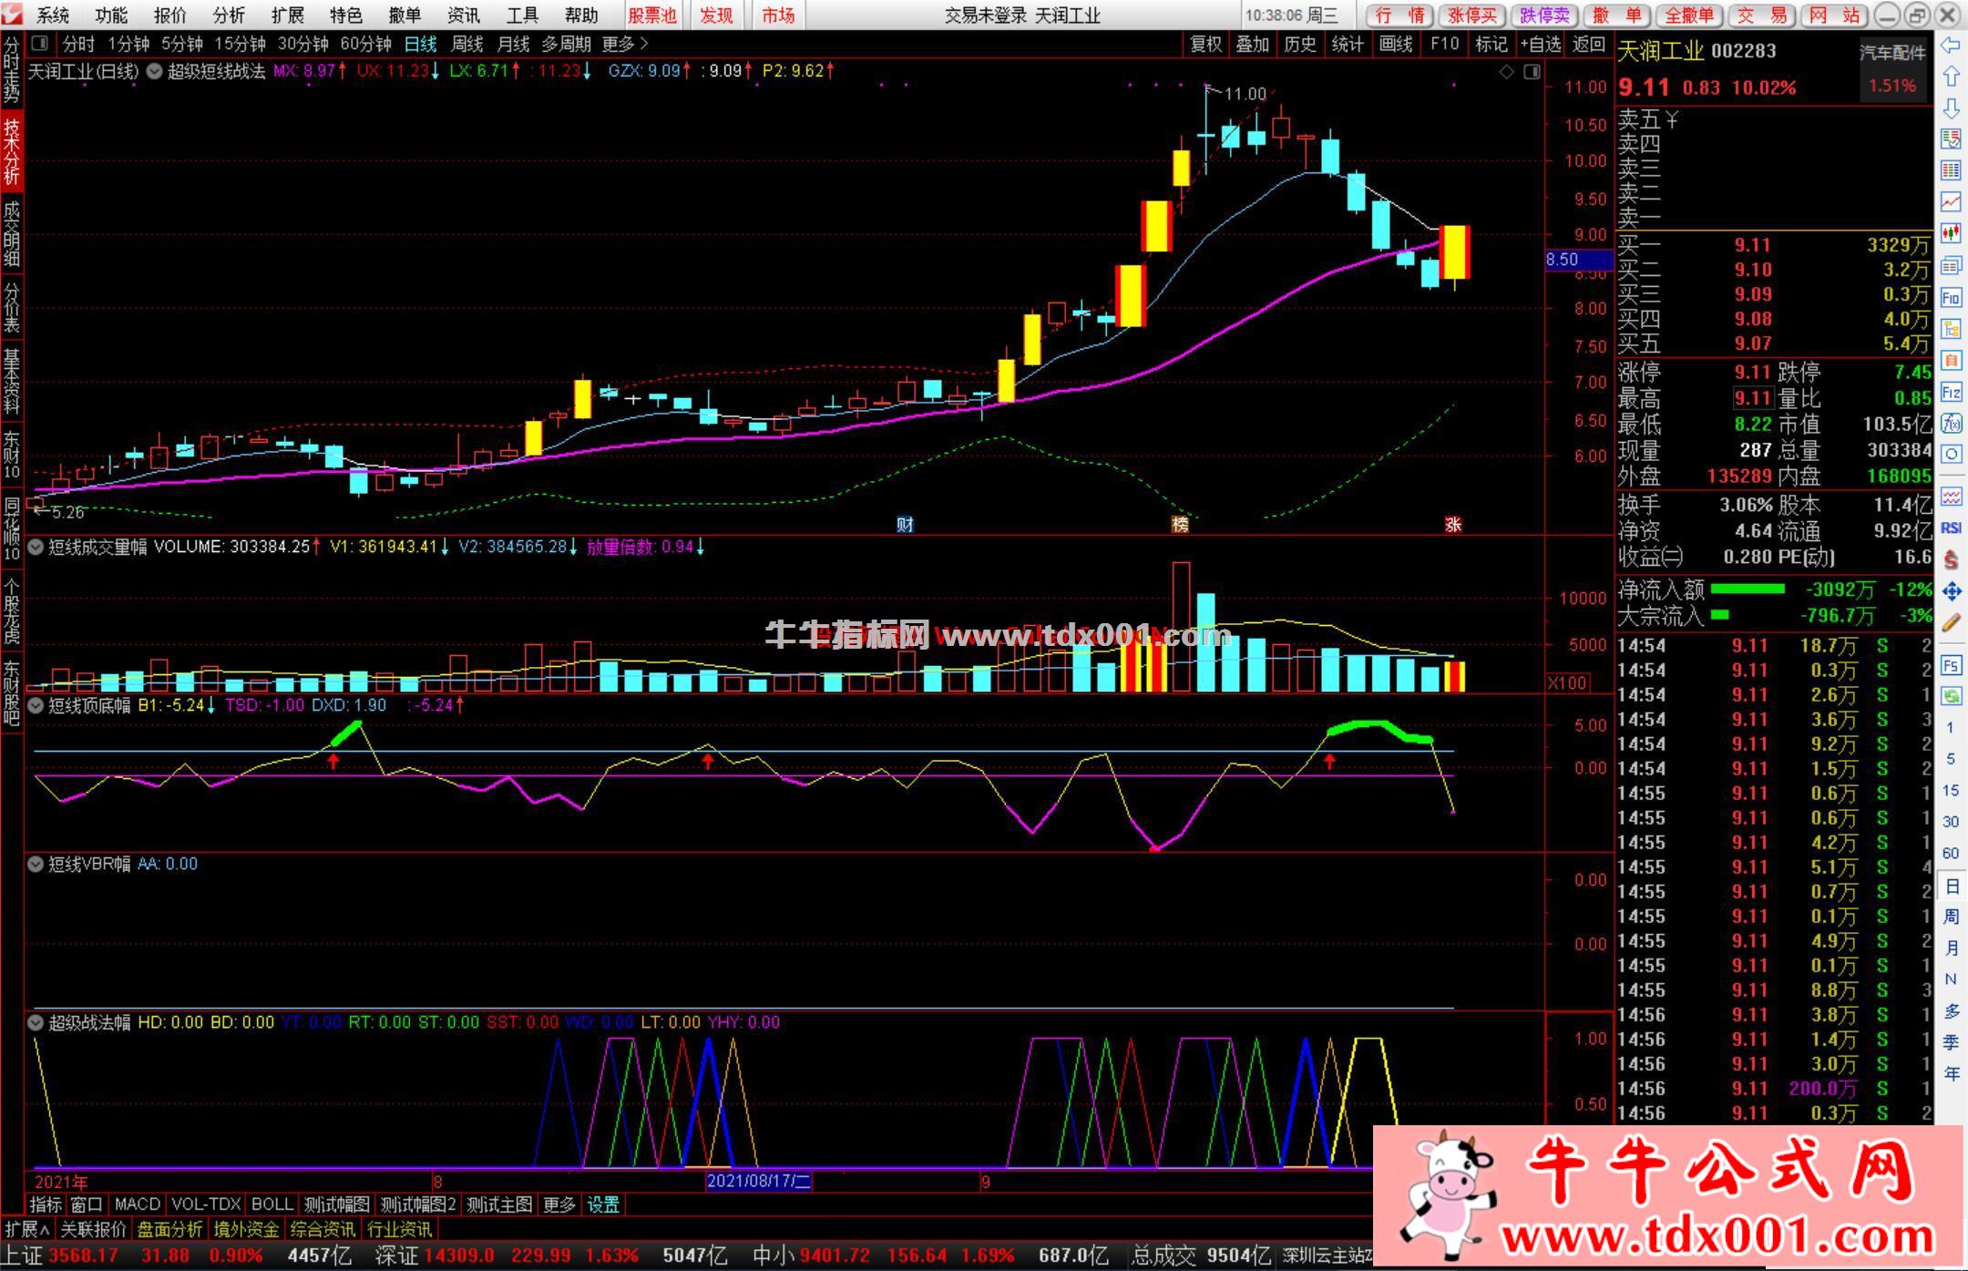Click the 画线 drawing button

(x=1395, y=44)
